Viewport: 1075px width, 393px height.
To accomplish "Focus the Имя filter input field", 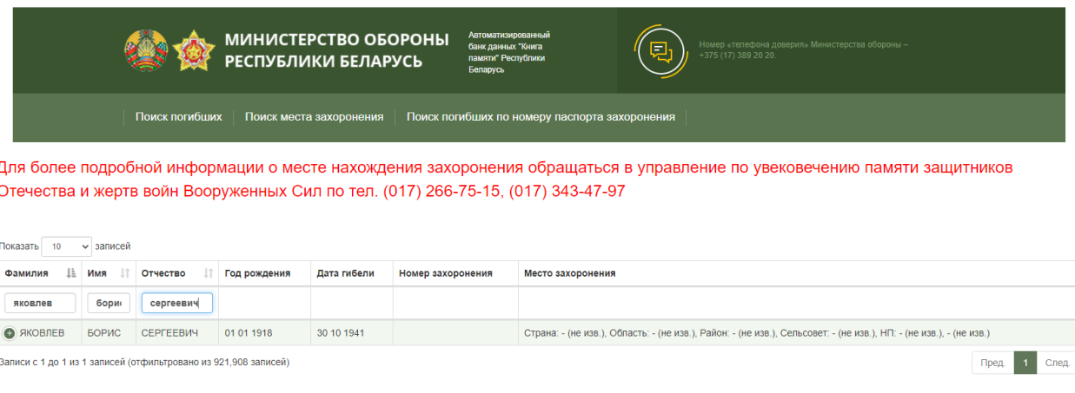I will [109, 303].
